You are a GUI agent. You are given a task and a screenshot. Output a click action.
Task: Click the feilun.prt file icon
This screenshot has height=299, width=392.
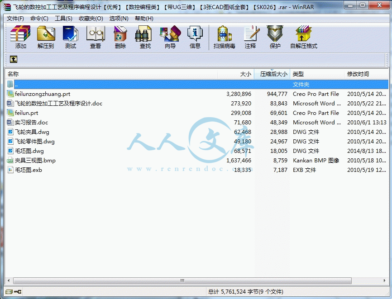(10, 113)
